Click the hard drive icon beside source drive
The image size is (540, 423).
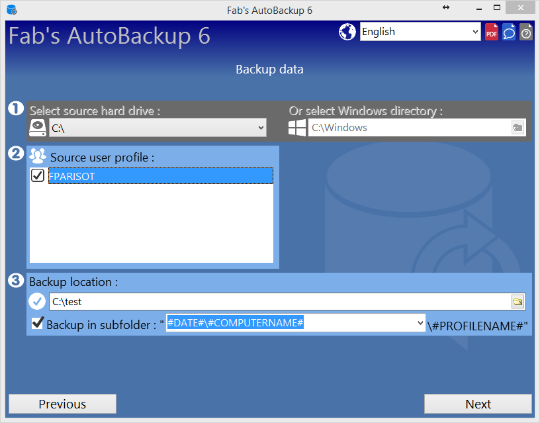coord(38,127)
